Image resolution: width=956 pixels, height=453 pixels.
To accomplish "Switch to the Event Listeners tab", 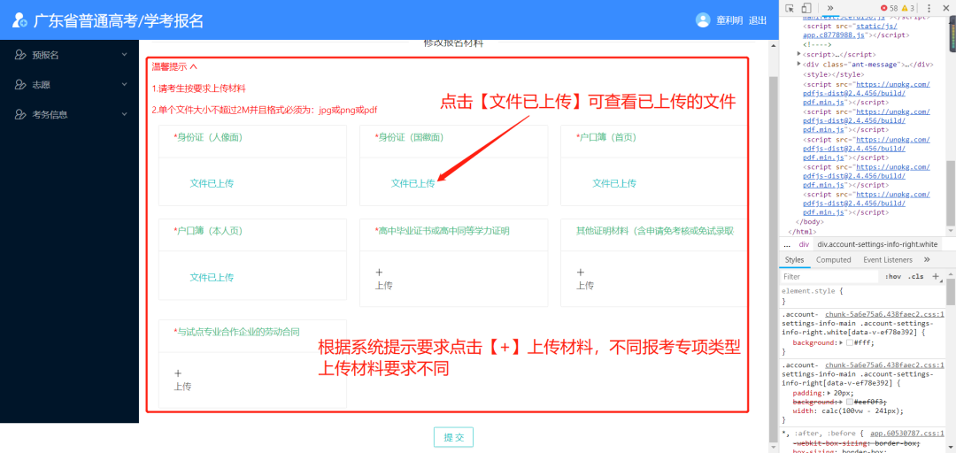I will 887,260.
